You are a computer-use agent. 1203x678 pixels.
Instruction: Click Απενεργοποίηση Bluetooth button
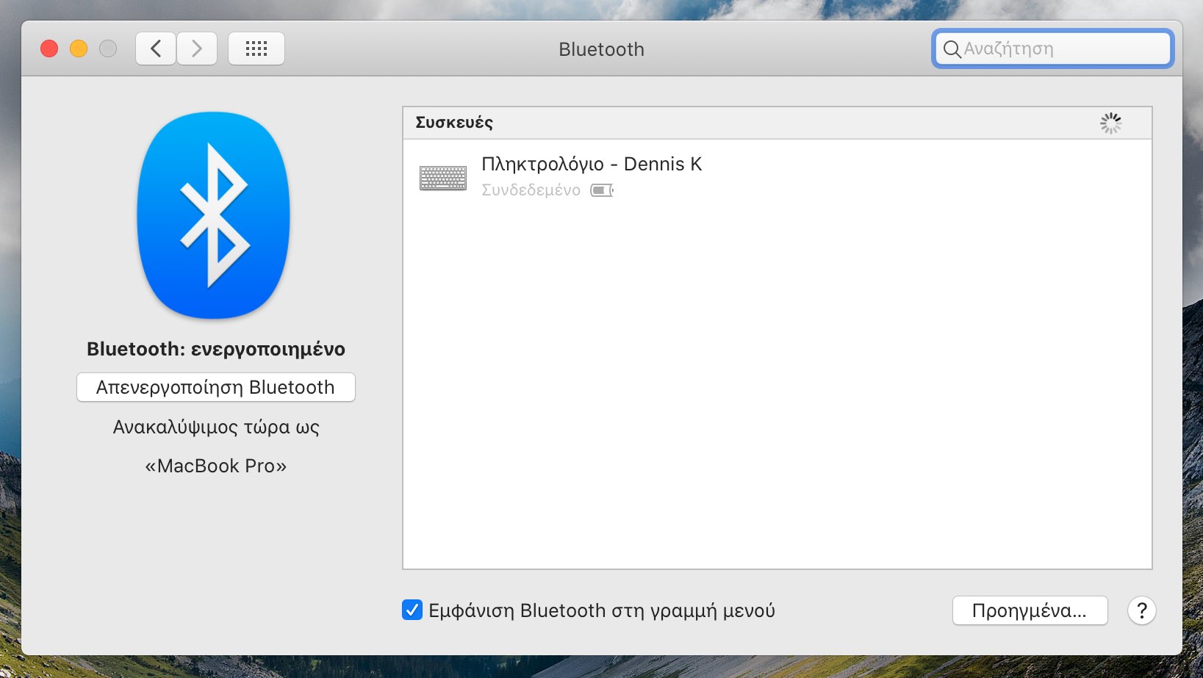pos(216,387)
